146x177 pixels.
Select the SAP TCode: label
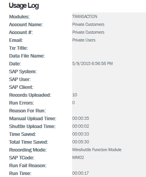pyautogui.click(x=22, y=158)
